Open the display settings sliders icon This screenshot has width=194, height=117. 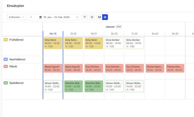click(92, 17)
